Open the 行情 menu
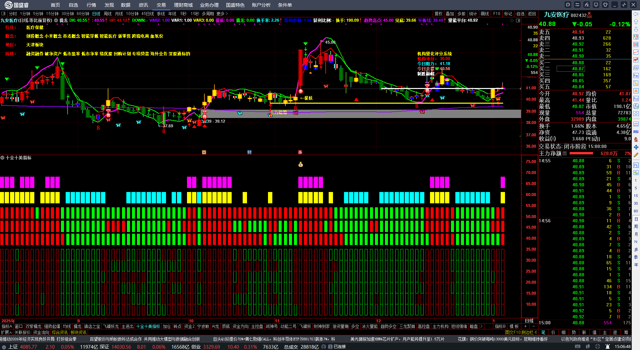Viewport: 640px width, 350px height. (91, 5)
